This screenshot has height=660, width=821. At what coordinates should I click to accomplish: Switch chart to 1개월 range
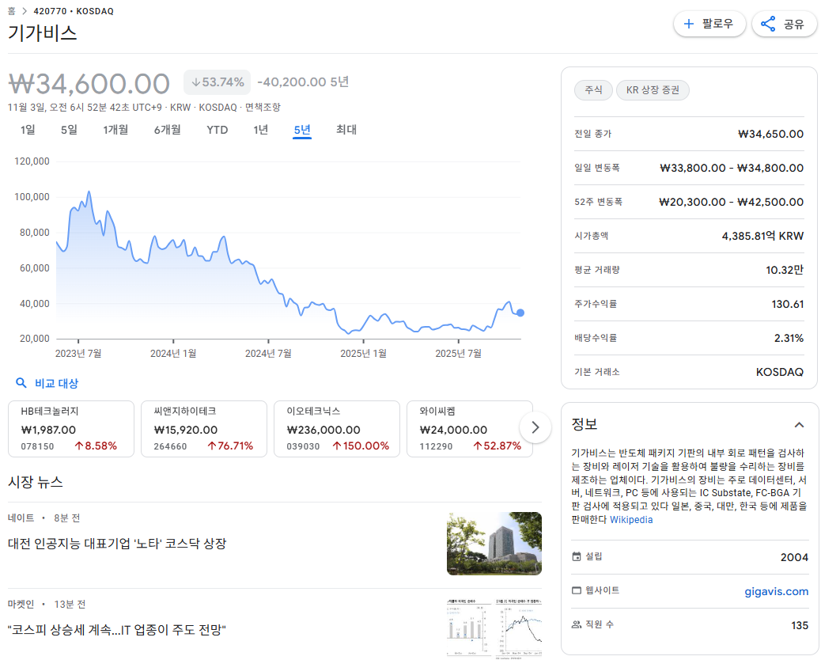pos(115,129)
